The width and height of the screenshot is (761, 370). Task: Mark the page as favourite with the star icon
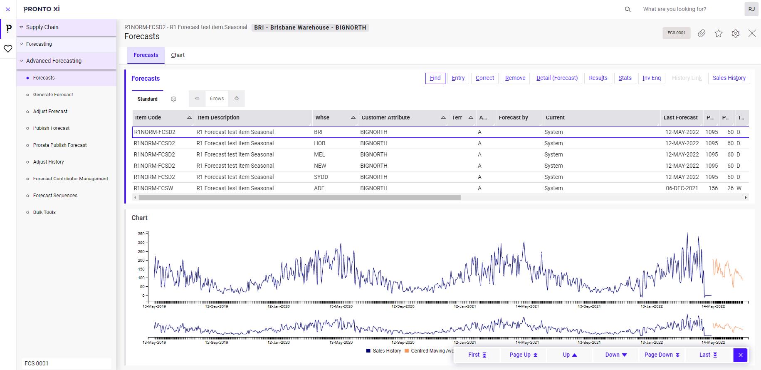[719, 33]
